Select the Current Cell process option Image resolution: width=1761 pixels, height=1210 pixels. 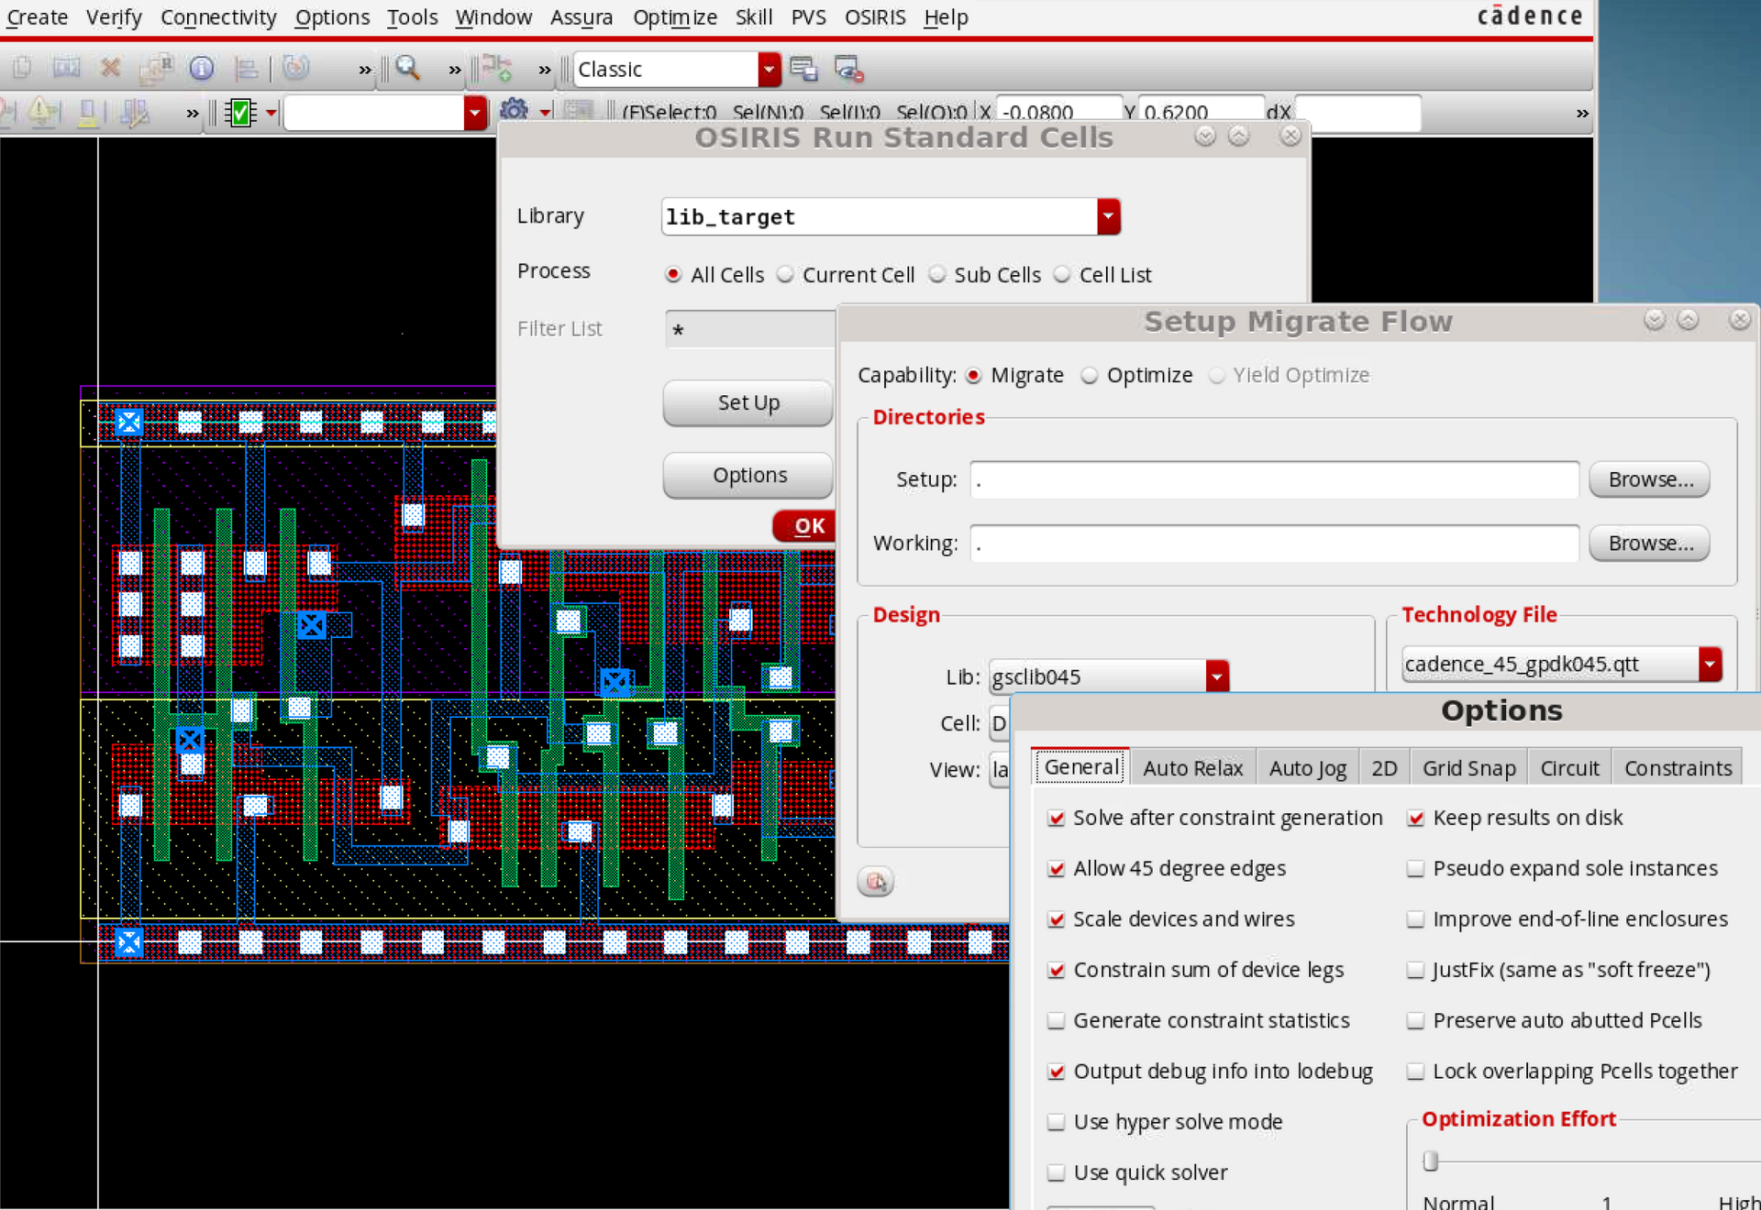(786, 274)
